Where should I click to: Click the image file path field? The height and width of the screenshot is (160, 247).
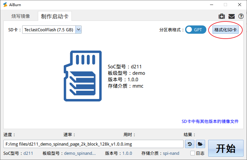tap(93, 144)
